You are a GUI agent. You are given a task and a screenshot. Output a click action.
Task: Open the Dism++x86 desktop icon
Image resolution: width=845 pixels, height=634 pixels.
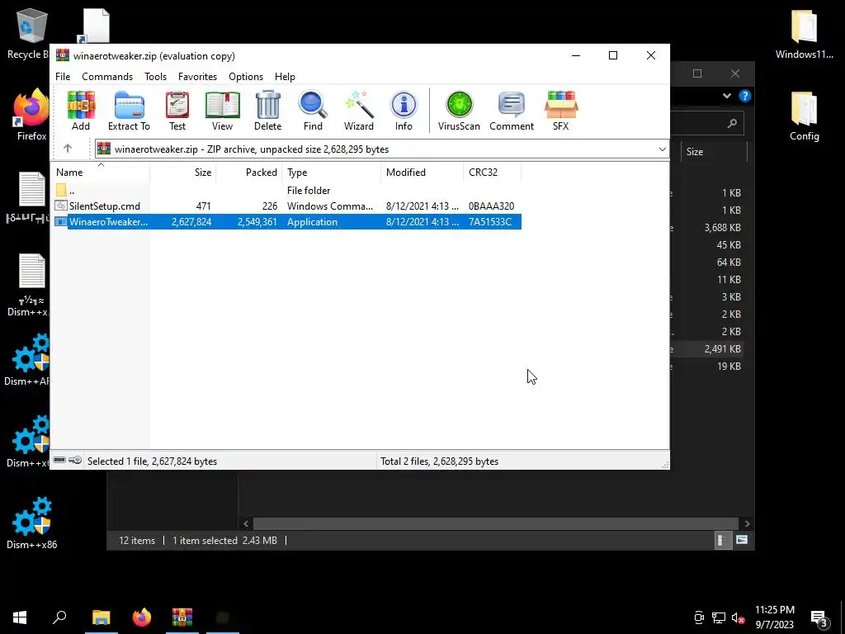click(32, 523)
